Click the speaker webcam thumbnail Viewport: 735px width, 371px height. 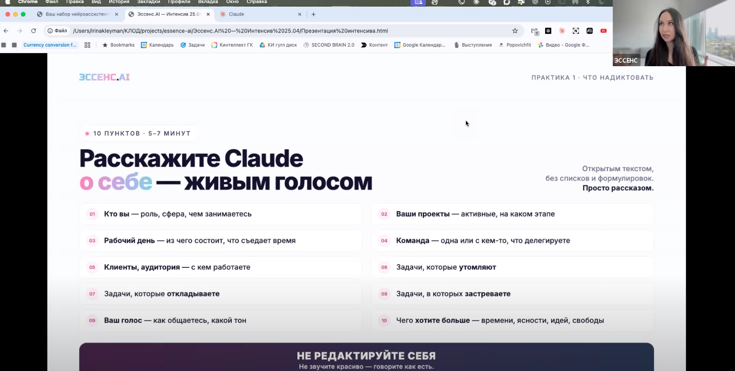coord(674,33)
